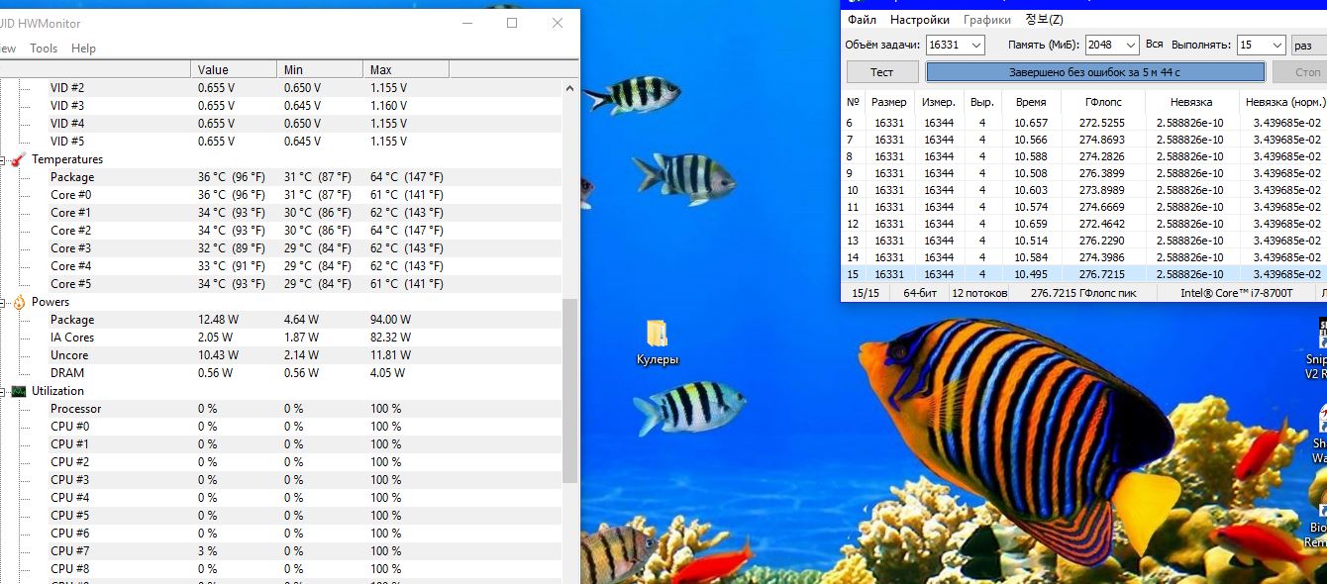Viewport: 1327px width, 584px height.
Task: Click the progress bar reading Завершено без ошибок
Action: pyautogui.click(x=1095, y=72)
